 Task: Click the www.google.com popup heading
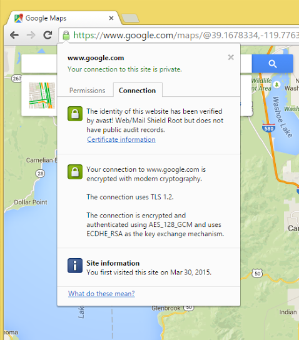pos(96,58)
